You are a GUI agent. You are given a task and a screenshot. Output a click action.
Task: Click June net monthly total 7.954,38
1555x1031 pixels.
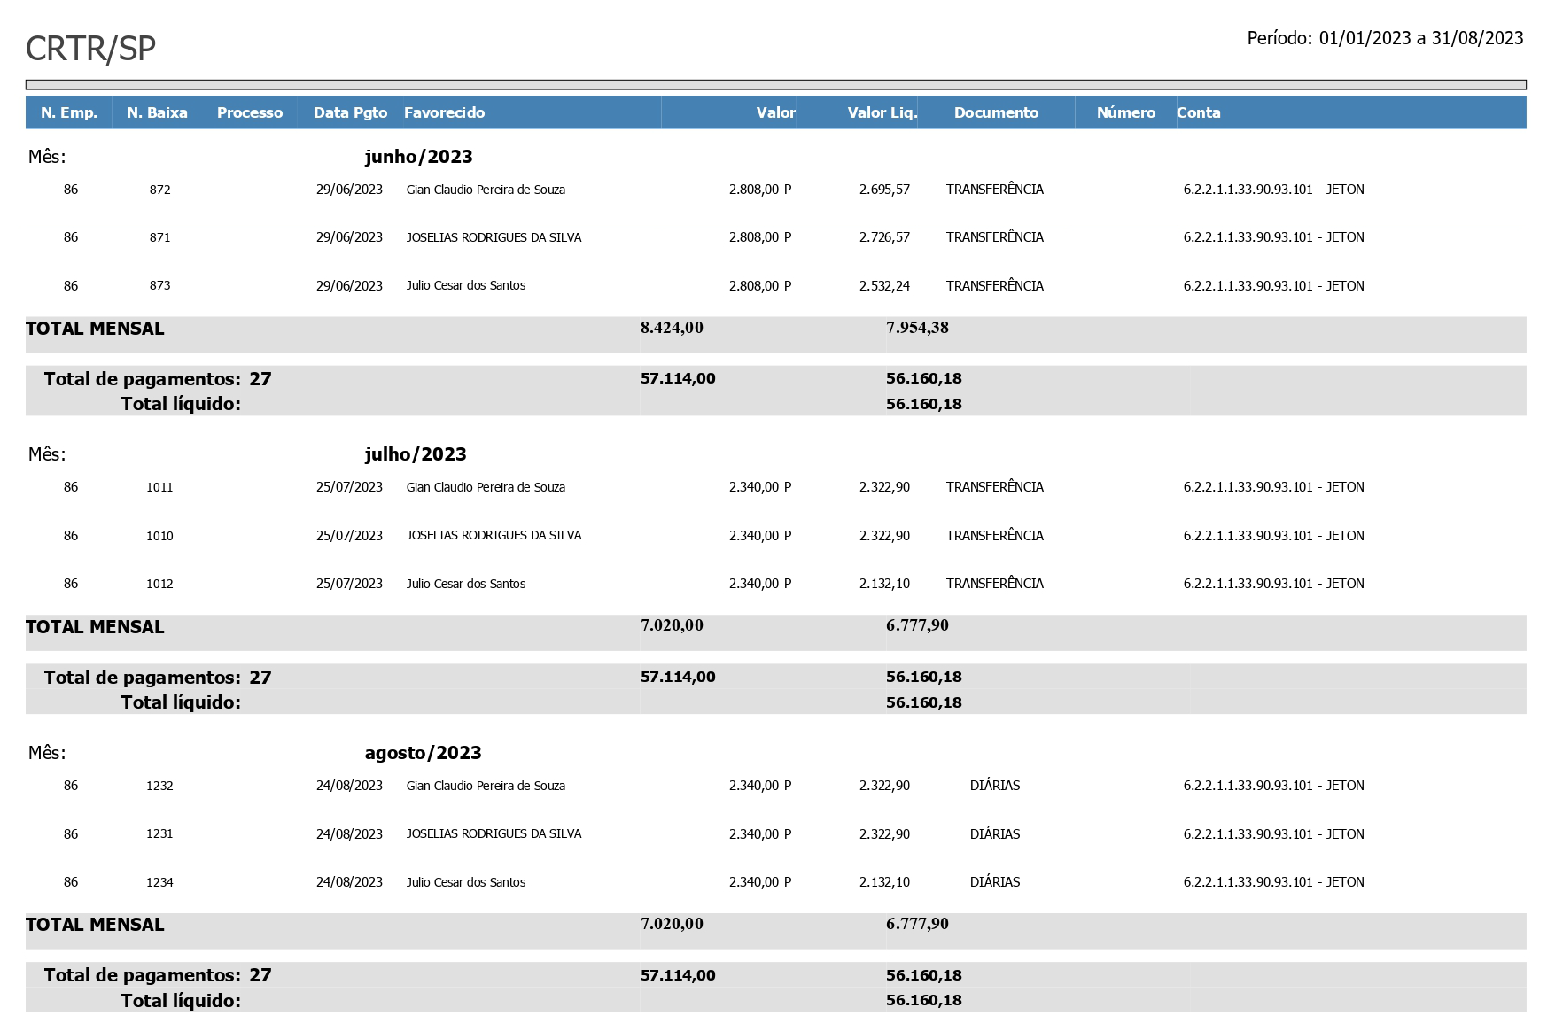pyautogui.click(x=917, y=328)
